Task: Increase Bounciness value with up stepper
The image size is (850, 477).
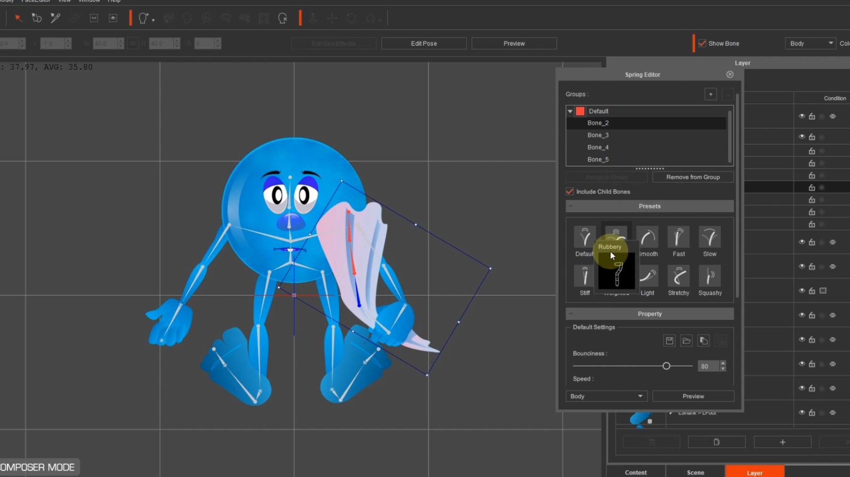Action: [x=723, y=363]
